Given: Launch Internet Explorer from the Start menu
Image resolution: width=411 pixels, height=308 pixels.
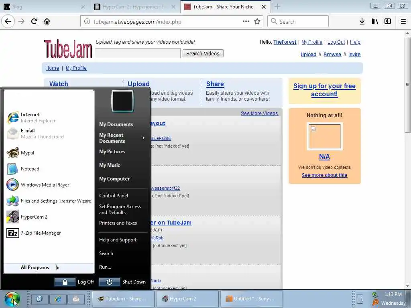Looking at the screenshot, I should [49, 118].
